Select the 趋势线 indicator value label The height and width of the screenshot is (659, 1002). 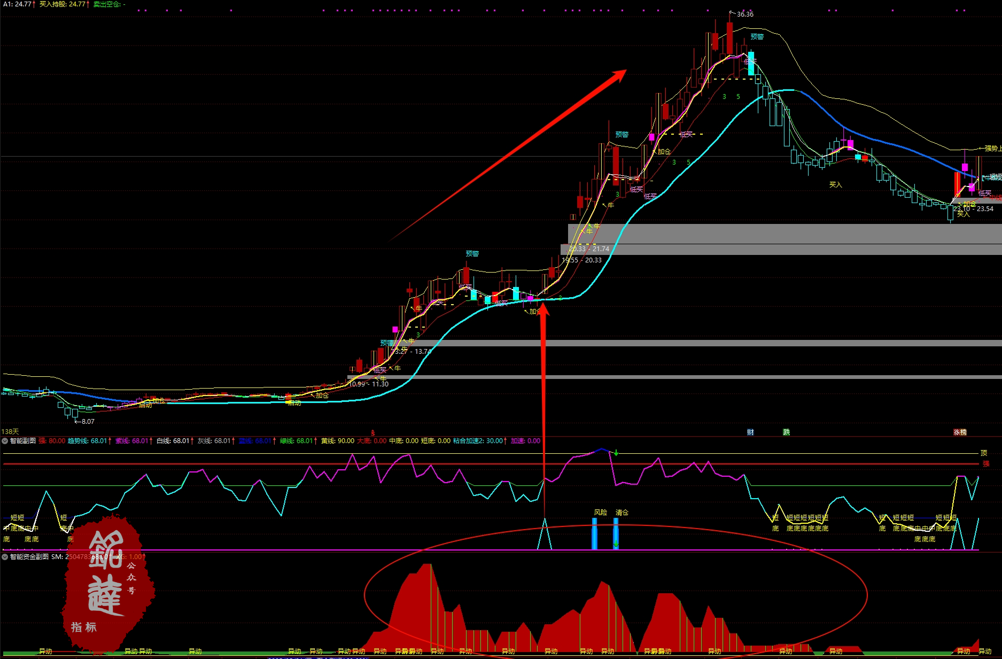[87, 441]
